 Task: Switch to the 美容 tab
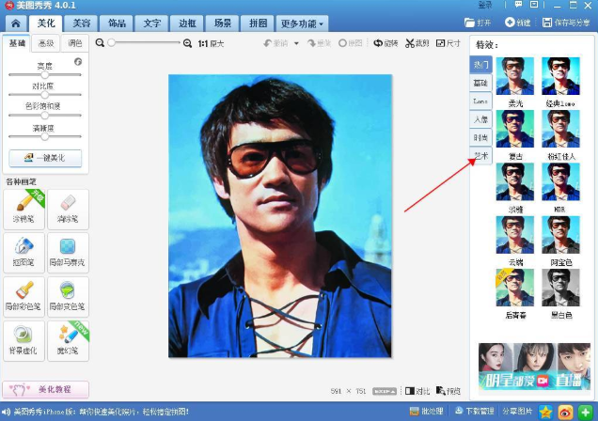click(x=82, y=23)
